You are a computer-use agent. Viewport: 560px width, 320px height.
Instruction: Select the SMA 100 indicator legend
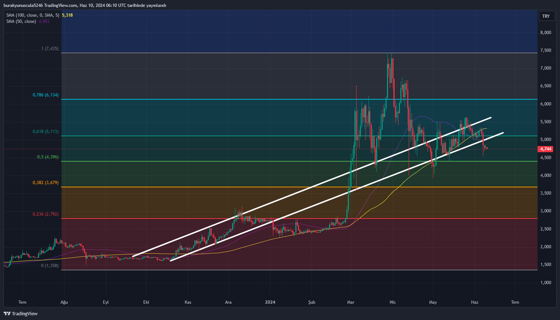pos(33,16)
